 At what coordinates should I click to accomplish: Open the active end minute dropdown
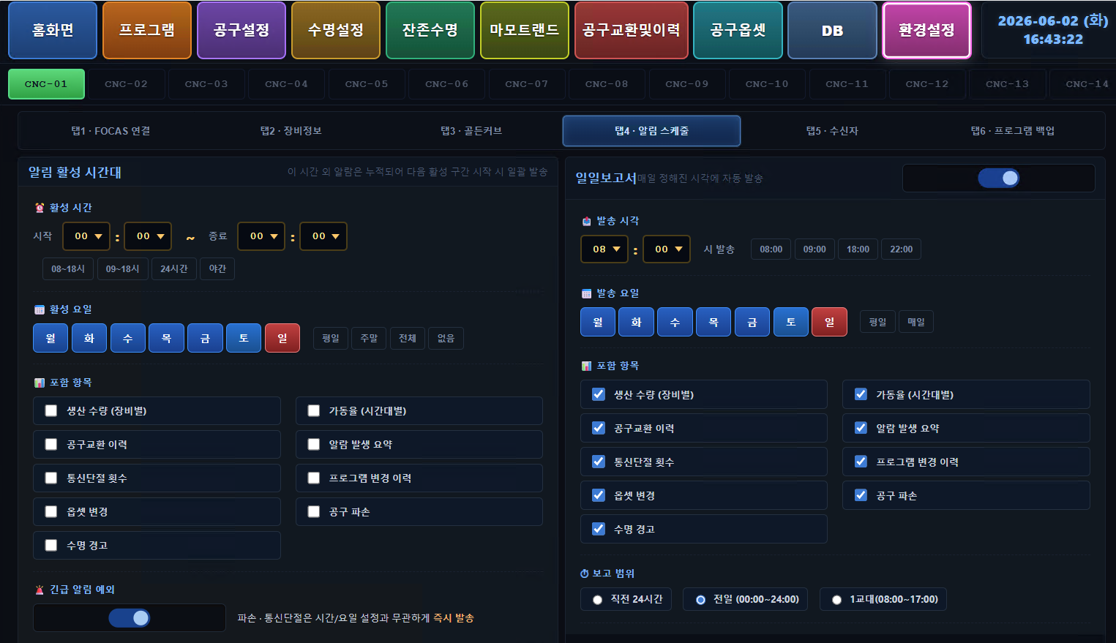click(323, 236)
